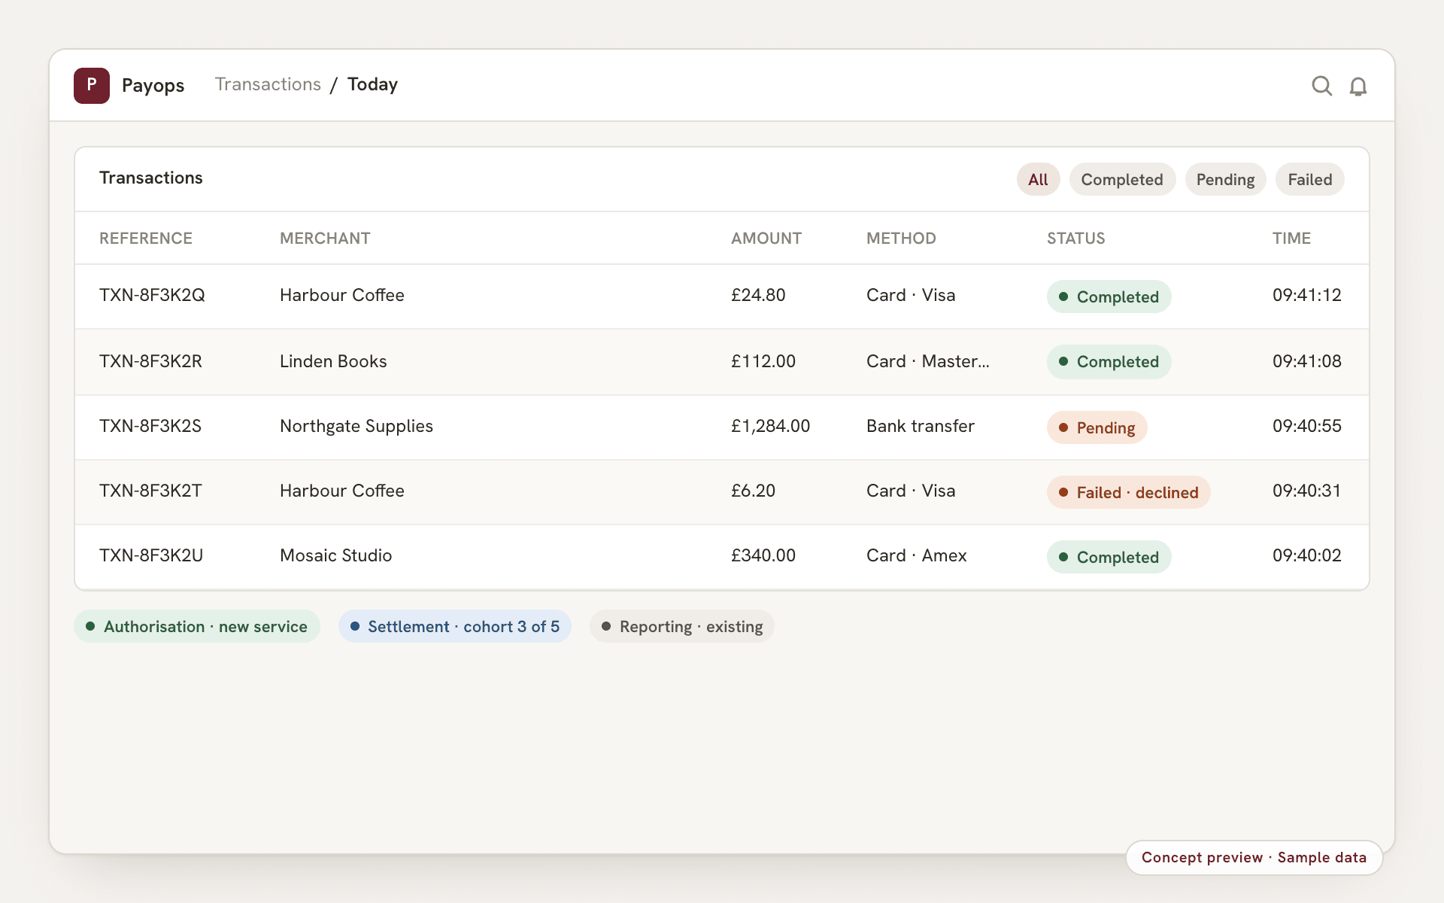Click the 09:41:12 timestamp
This screenshot has width=1444, height=903.
(1306, 295)
